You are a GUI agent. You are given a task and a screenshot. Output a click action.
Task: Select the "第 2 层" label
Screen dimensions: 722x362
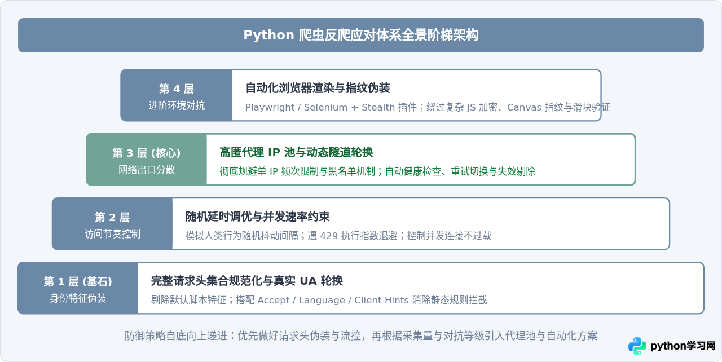pyautogui.click(x=112, y=217)
